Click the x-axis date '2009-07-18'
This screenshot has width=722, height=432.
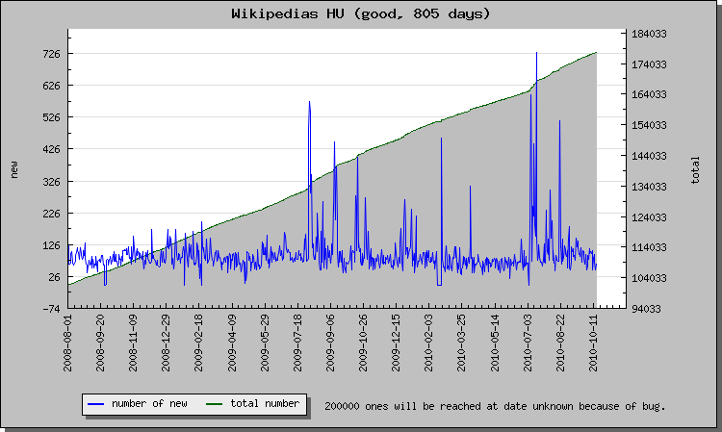(x=297, y=343)
